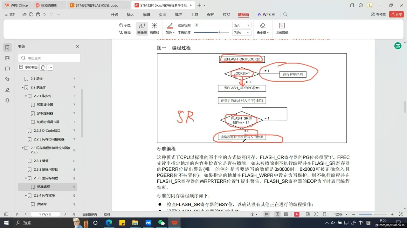Viewport: 407px width, 228px height.
Task: Open the 73% opacity dropdown
Action: click(242, 33)
